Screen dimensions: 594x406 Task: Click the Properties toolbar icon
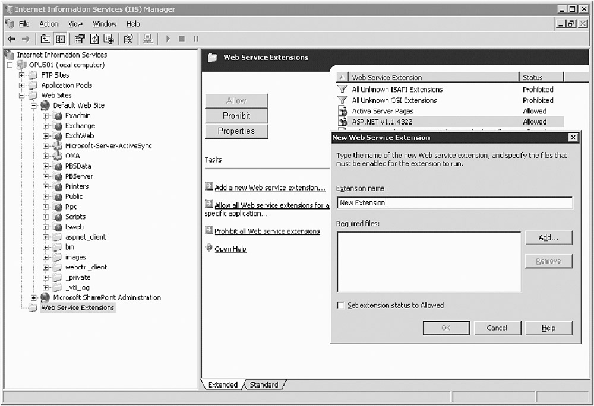point(80,39)
